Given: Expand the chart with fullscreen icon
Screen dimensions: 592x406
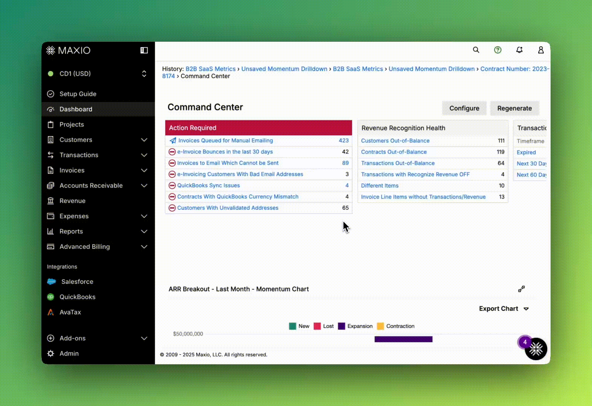Looking at the screenshot, I should [521, 289].
